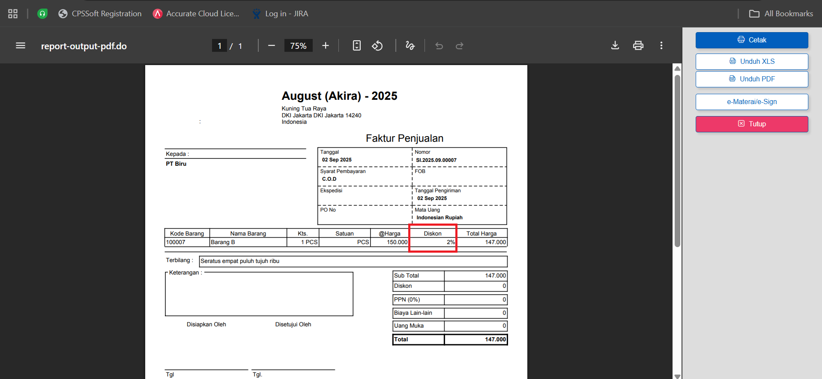822x379 pixels.
Task: Open the PDF viewer more actions menu
Action: [661, 45]
